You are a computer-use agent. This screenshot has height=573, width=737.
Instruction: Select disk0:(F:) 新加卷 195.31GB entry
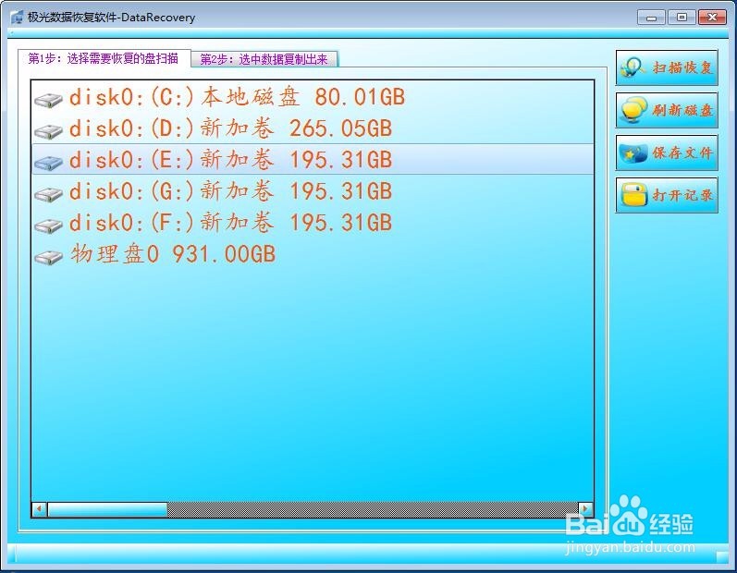(313, 222)
